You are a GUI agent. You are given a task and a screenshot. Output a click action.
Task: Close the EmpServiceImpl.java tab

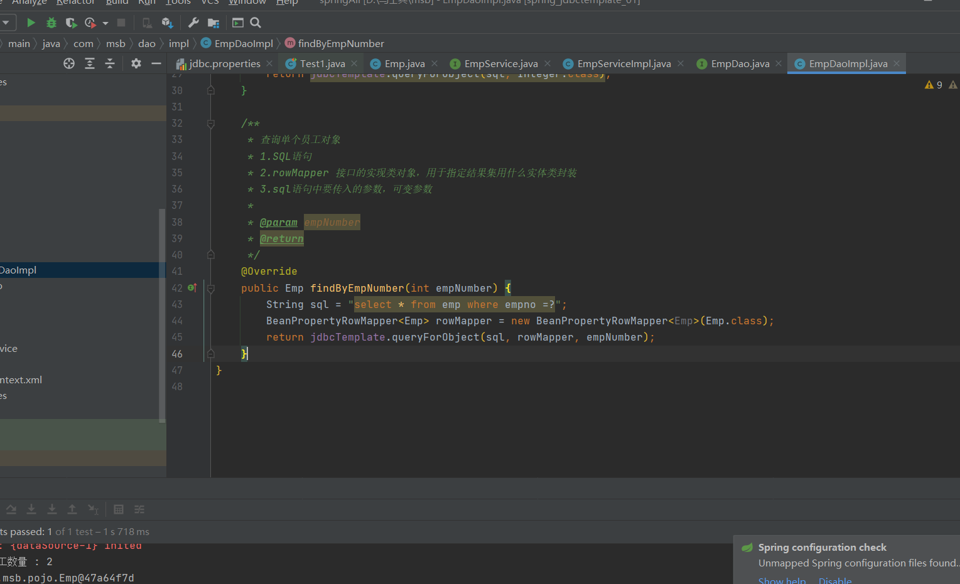pos(681,63)
